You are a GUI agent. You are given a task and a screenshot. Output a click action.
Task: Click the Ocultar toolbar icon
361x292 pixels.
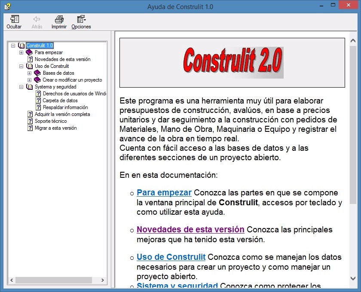[x=15, y=19]
